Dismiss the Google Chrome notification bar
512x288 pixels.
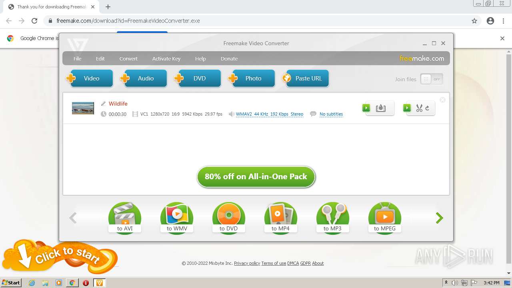pyautogui.click(x=502, y=38)
